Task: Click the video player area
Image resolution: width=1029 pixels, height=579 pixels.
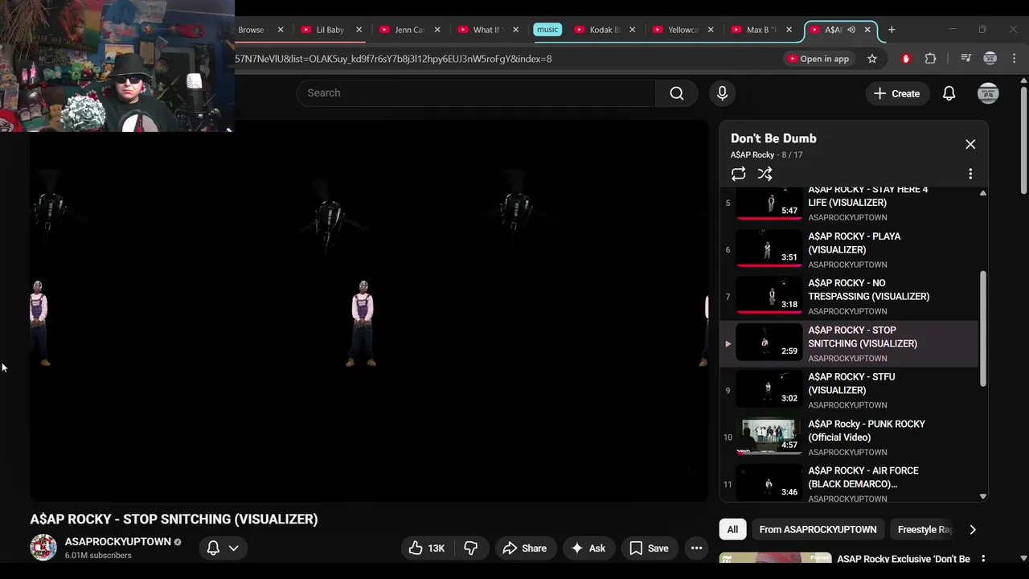Action: (369, 310)
